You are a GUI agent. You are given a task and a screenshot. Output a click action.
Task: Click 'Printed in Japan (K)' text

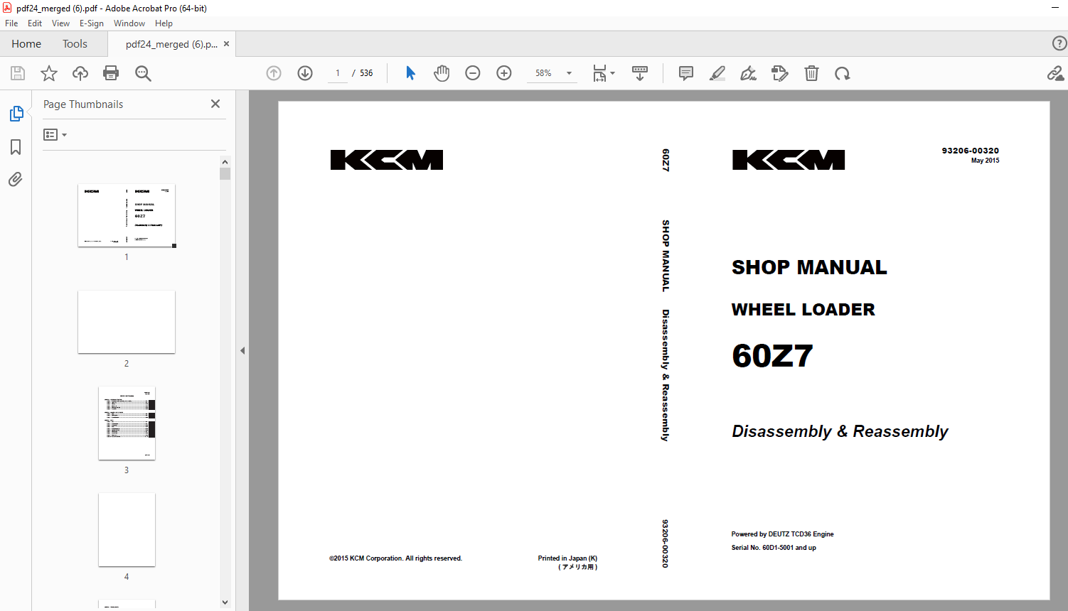coord(567,558)
